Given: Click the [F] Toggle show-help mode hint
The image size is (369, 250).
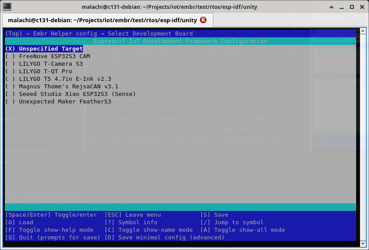Looking at the screenshot, I should click(x=49, y=230).
